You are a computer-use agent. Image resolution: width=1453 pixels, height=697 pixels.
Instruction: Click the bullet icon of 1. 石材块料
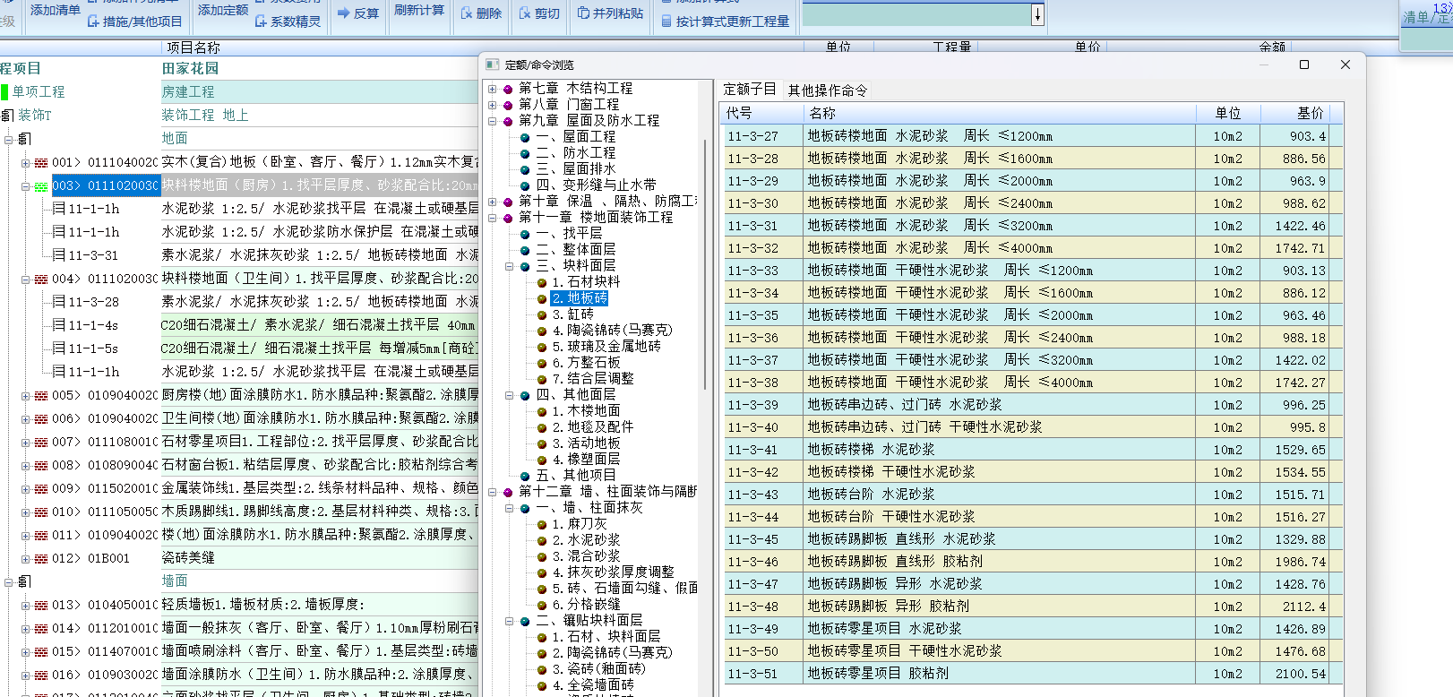click(x=542, y=282)
